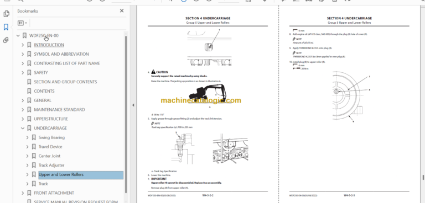The height and width of the screenshot is (203, 425).
Task: Expand the FRONT ATTACHMENT bookmark
Action: pos(23,193)
